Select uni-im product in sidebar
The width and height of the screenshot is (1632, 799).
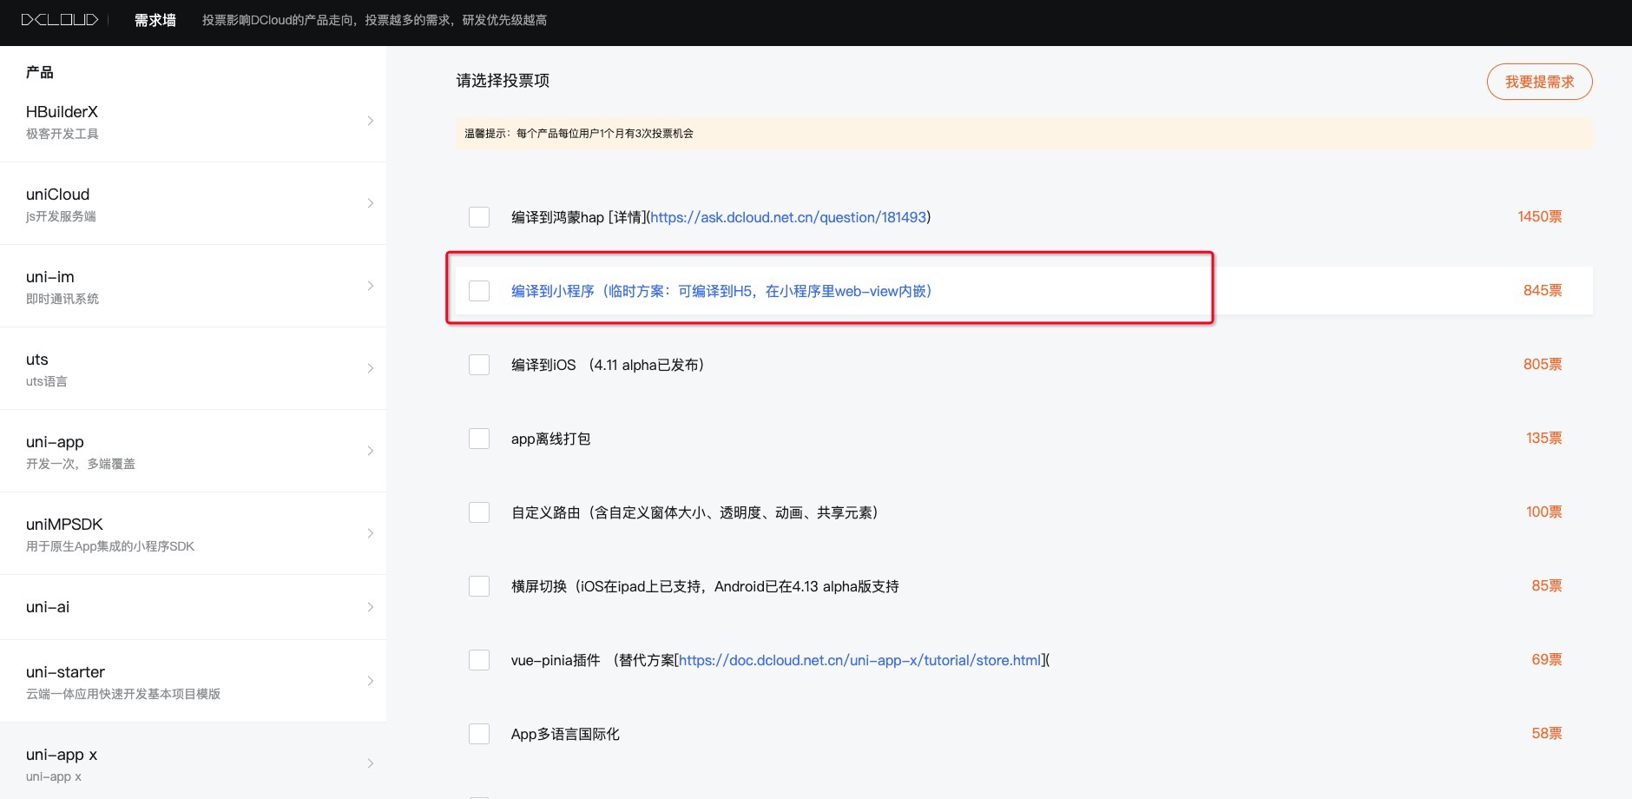193,286
